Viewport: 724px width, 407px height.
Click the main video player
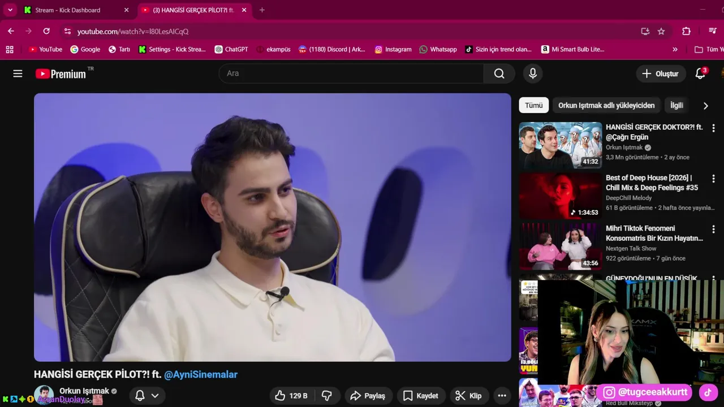[272, 227]
